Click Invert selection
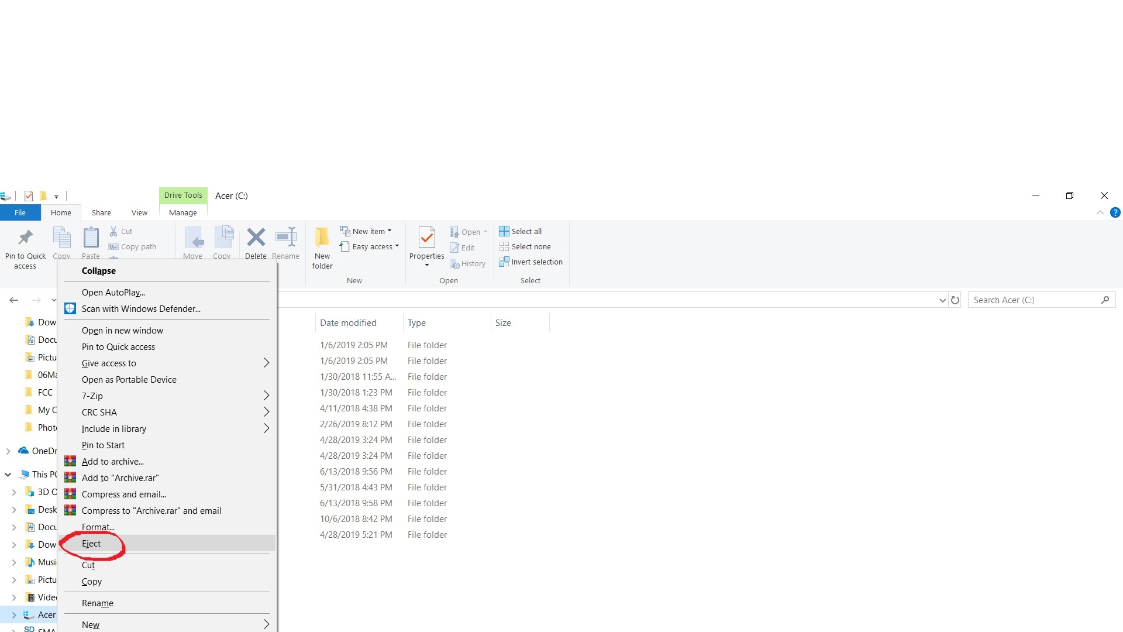Image resolution: width=1123 pixels, height=632 pixels. [x=531, y=262]
